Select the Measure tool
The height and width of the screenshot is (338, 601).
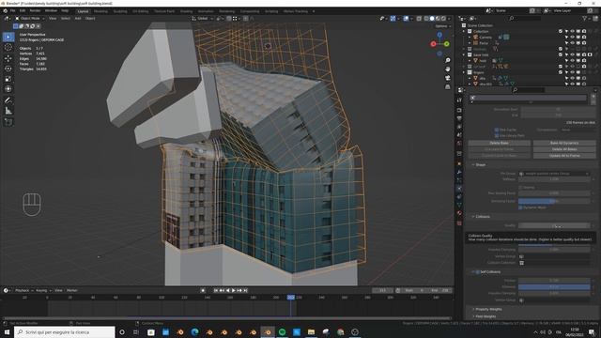pyautogui.click(x=8, y=111)
